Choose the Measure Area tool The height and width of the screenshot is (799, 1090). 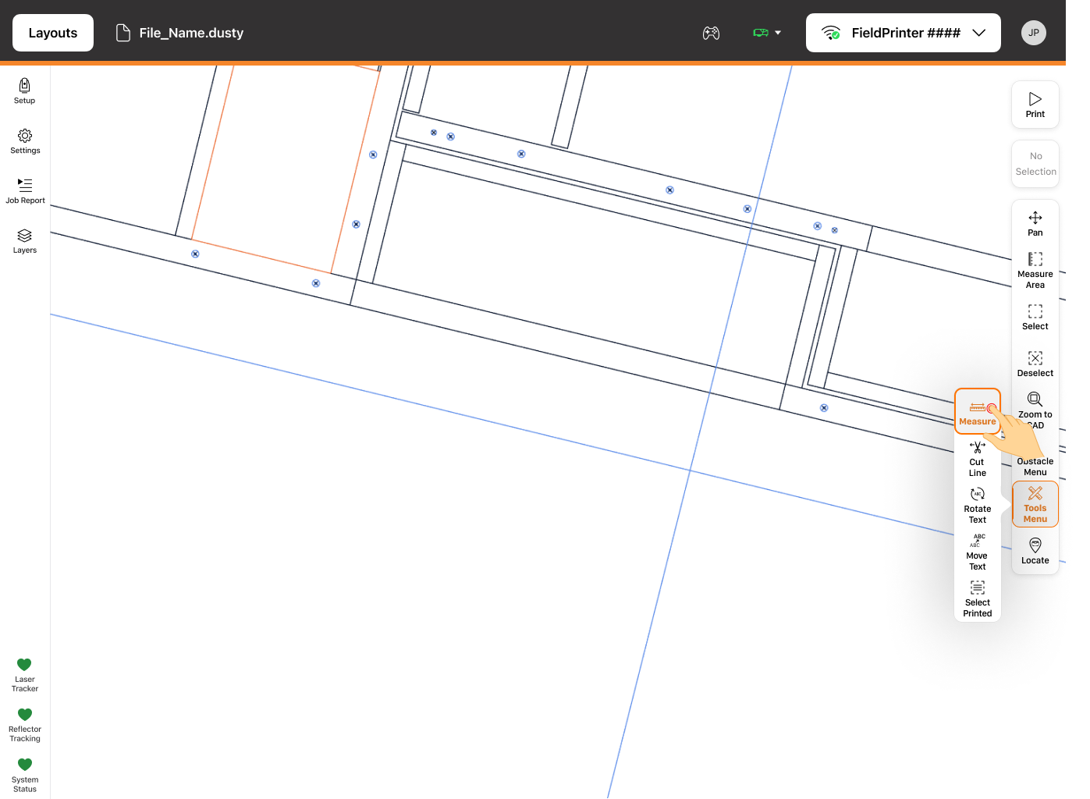point(1035,270)
